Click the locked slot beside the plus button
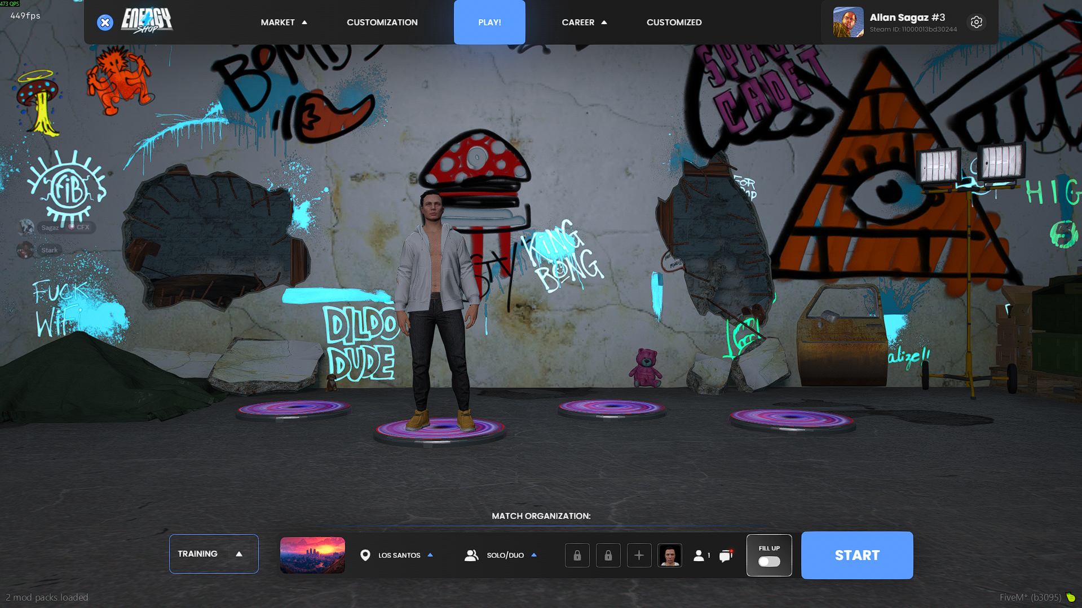1082x608 pixels. click(608, 556)
